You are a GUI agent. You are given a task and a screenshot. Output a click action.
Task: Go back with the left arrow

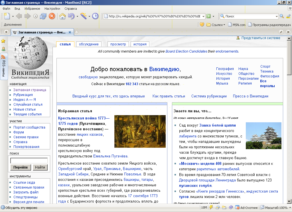19,16
